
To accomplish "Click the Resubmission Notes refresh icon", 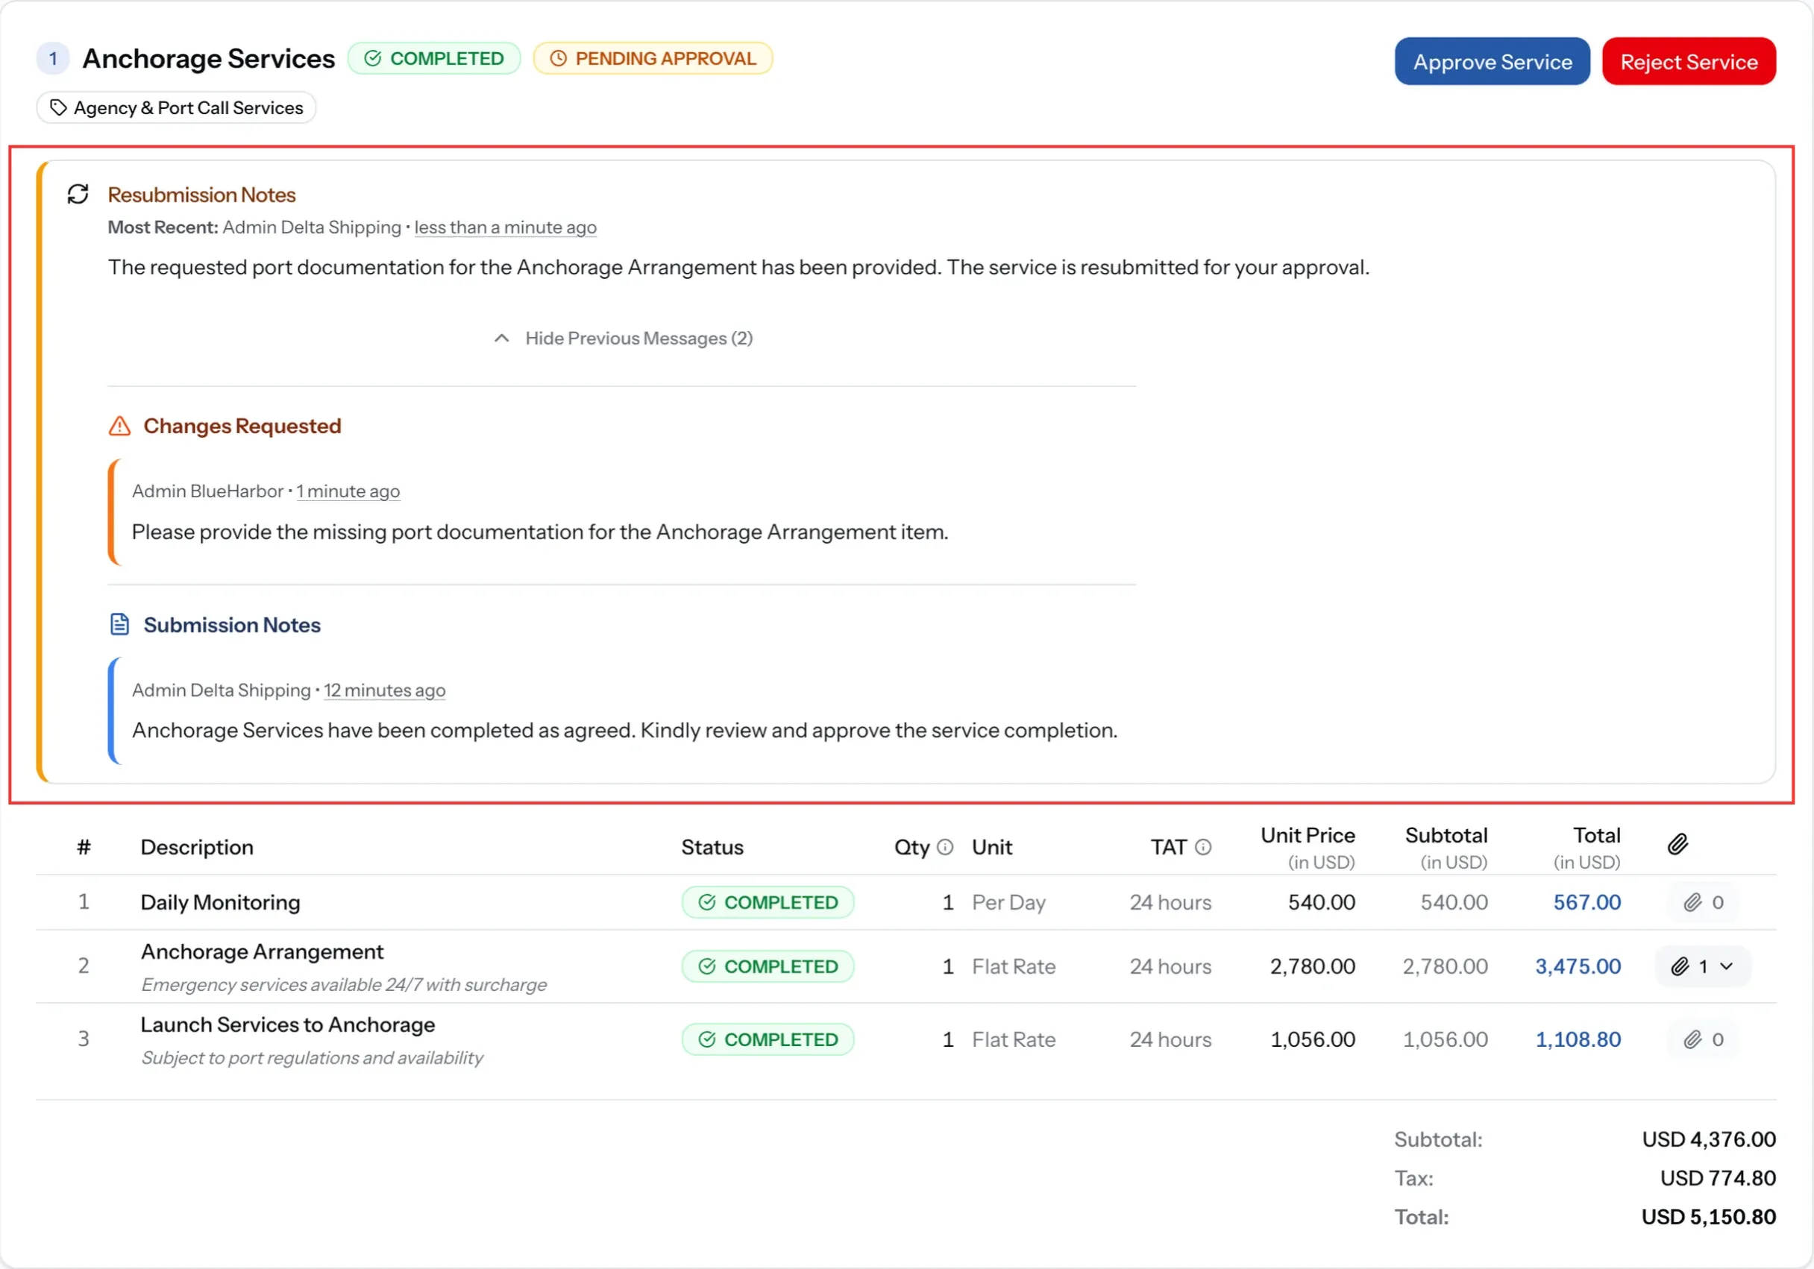I will 78,195.
